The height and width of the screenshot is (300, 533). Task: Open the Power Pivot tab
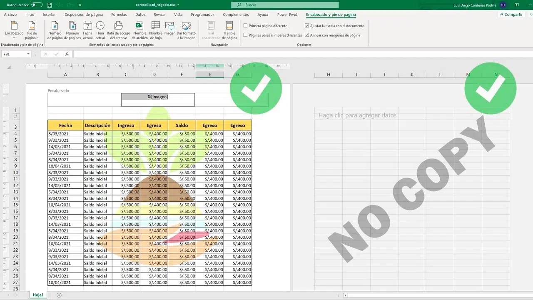[287, 15]
